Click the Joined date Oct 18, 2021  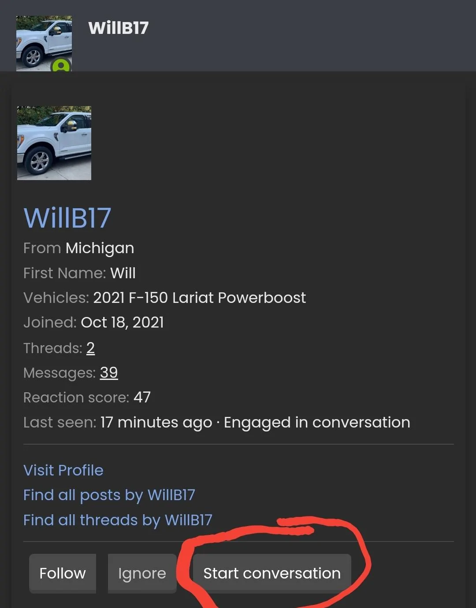[x=122, y=323]
